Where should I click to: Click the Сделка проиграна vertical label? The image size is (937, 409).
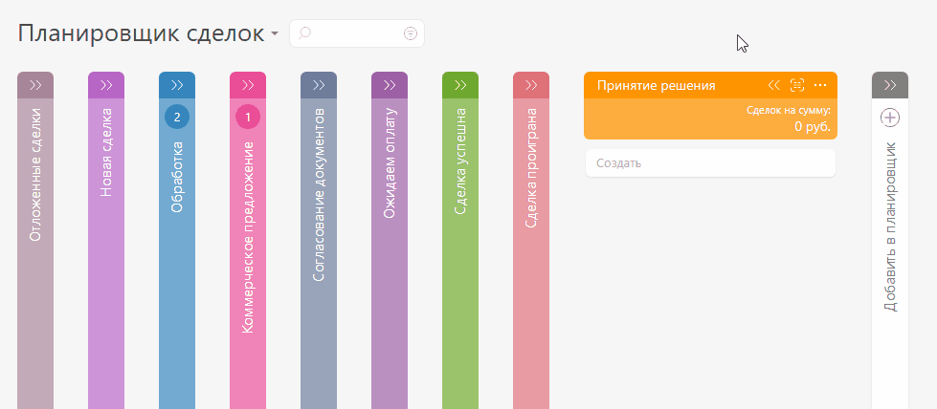tap(531, 168)
